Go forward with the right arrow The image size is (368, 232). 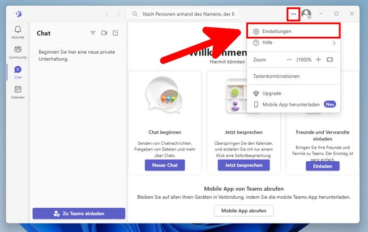click(118, 14)
